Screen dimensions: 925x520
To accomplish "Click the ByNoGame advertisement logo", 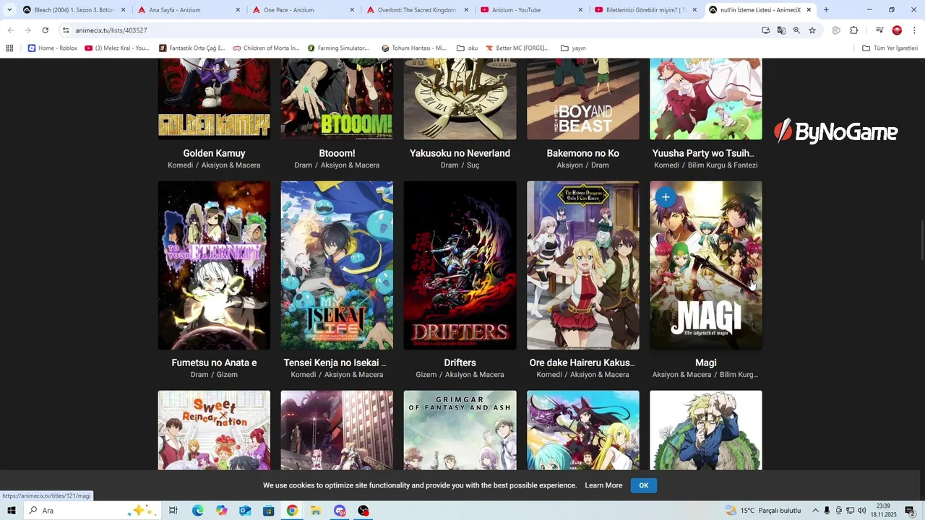I will click(835, 131).
